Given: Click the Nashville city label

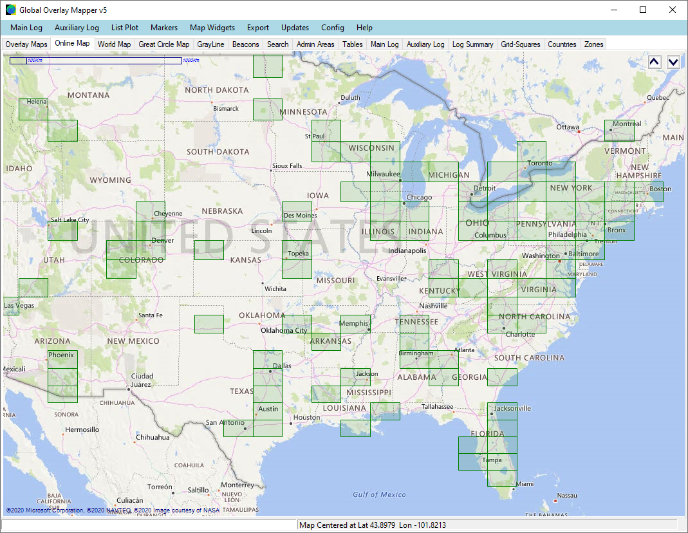Looking at the screenshot, I should pyautogui.click(x=433, y=306).
